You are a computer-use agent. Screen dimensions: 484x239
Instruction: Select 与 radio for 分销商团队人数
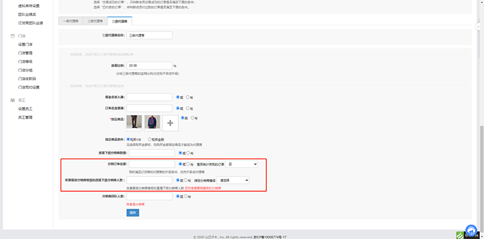point(186,196)
